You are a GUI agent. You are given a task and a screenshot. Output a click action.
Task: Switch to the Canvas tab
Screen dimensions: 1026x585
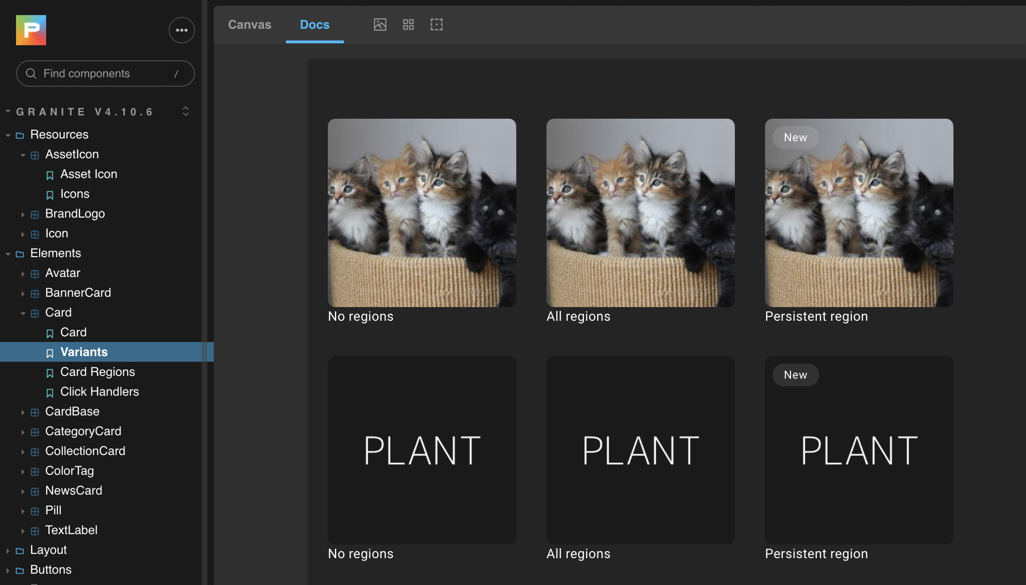point(250,24)
